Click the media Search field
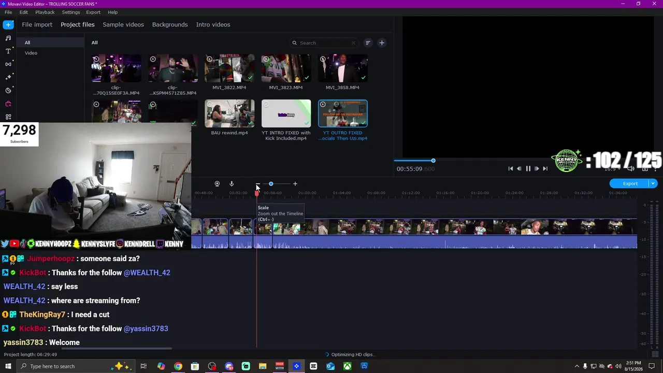The width and height of the screenshot is (663, 373). coord(324,43)
